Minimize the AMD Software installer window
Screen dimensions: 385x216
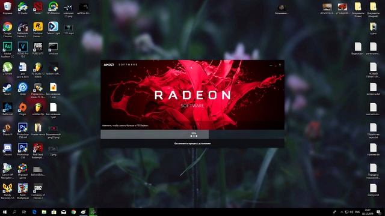click(271, 65)
